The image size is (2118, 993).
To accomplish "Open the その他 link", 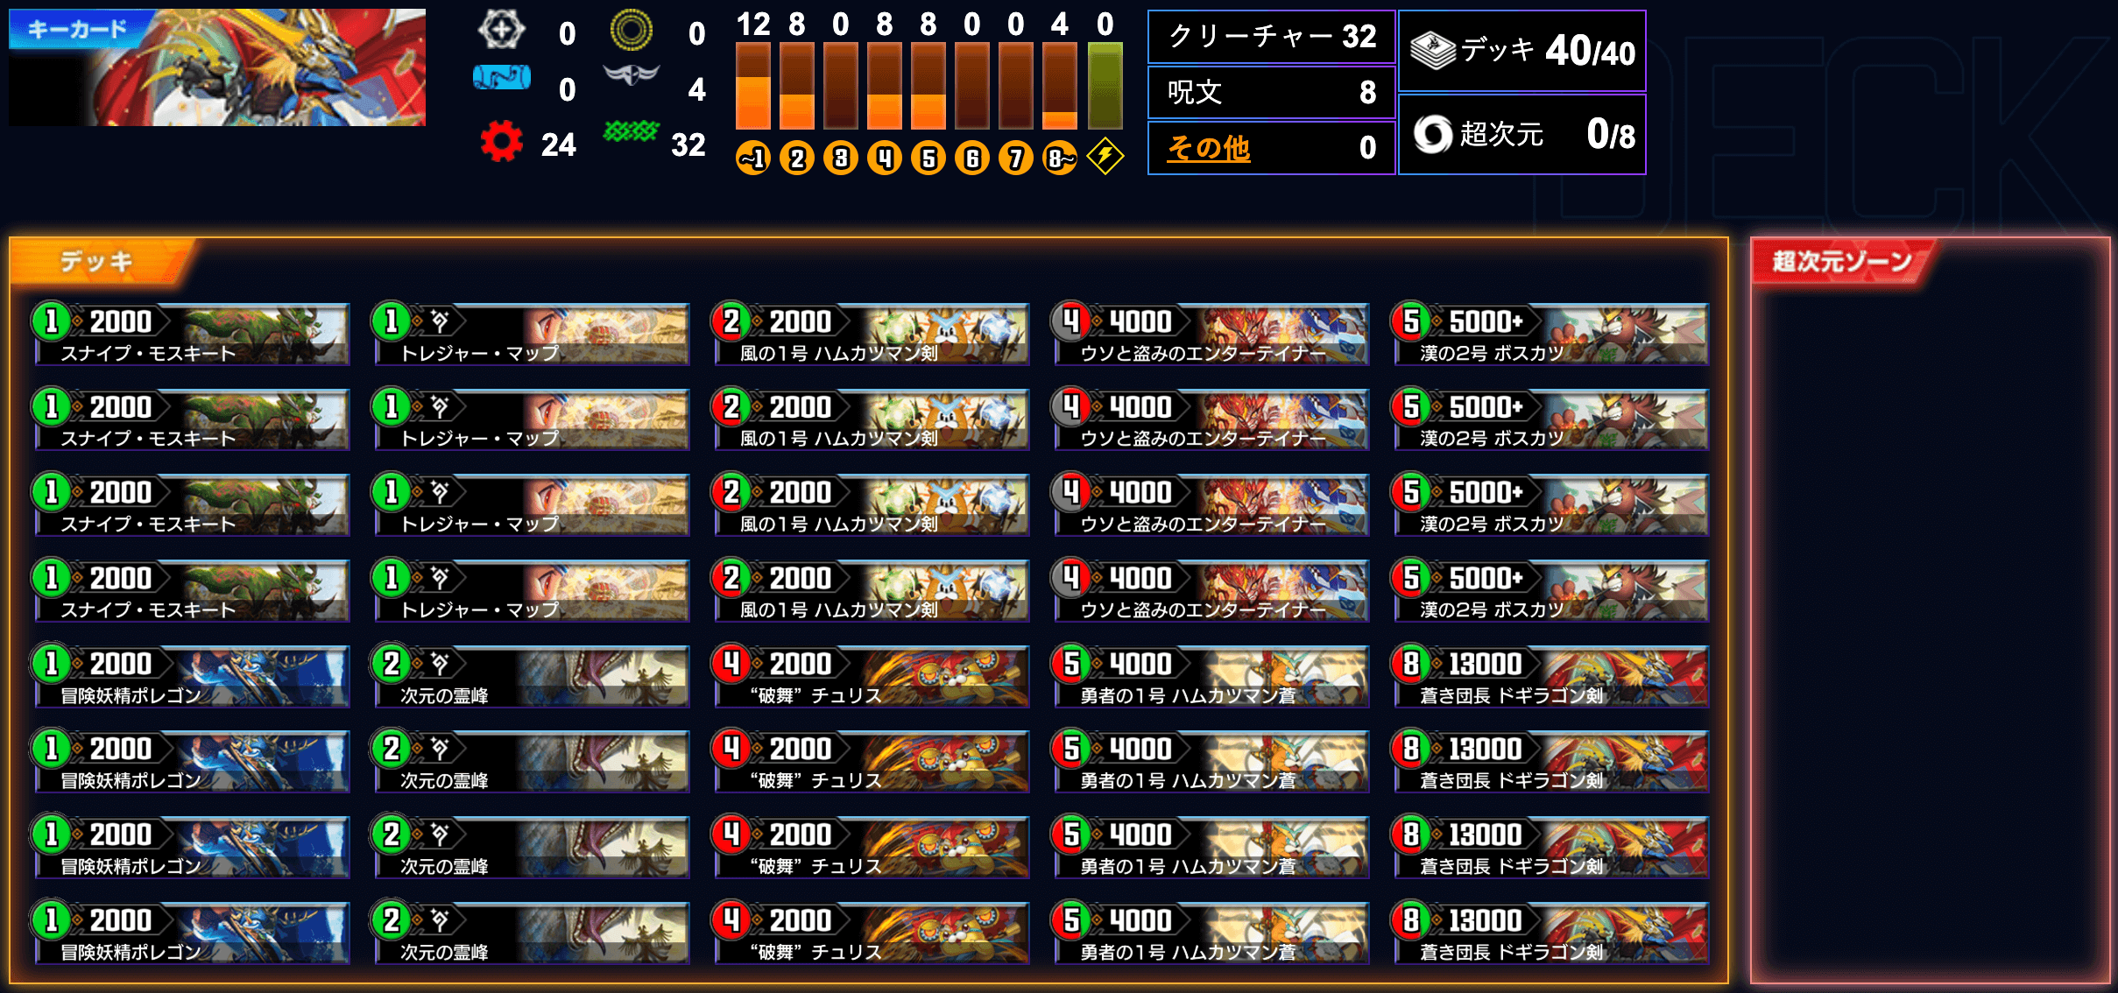I will pyautogui.click(x=1209, y=148).
